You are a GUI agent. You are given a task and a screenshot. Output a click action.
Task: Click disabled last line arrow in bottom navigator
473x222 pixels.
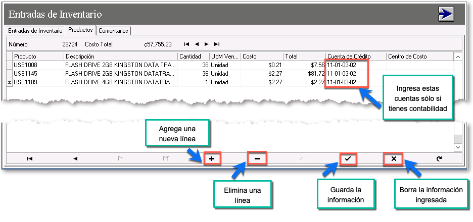[x=166, y=159]
